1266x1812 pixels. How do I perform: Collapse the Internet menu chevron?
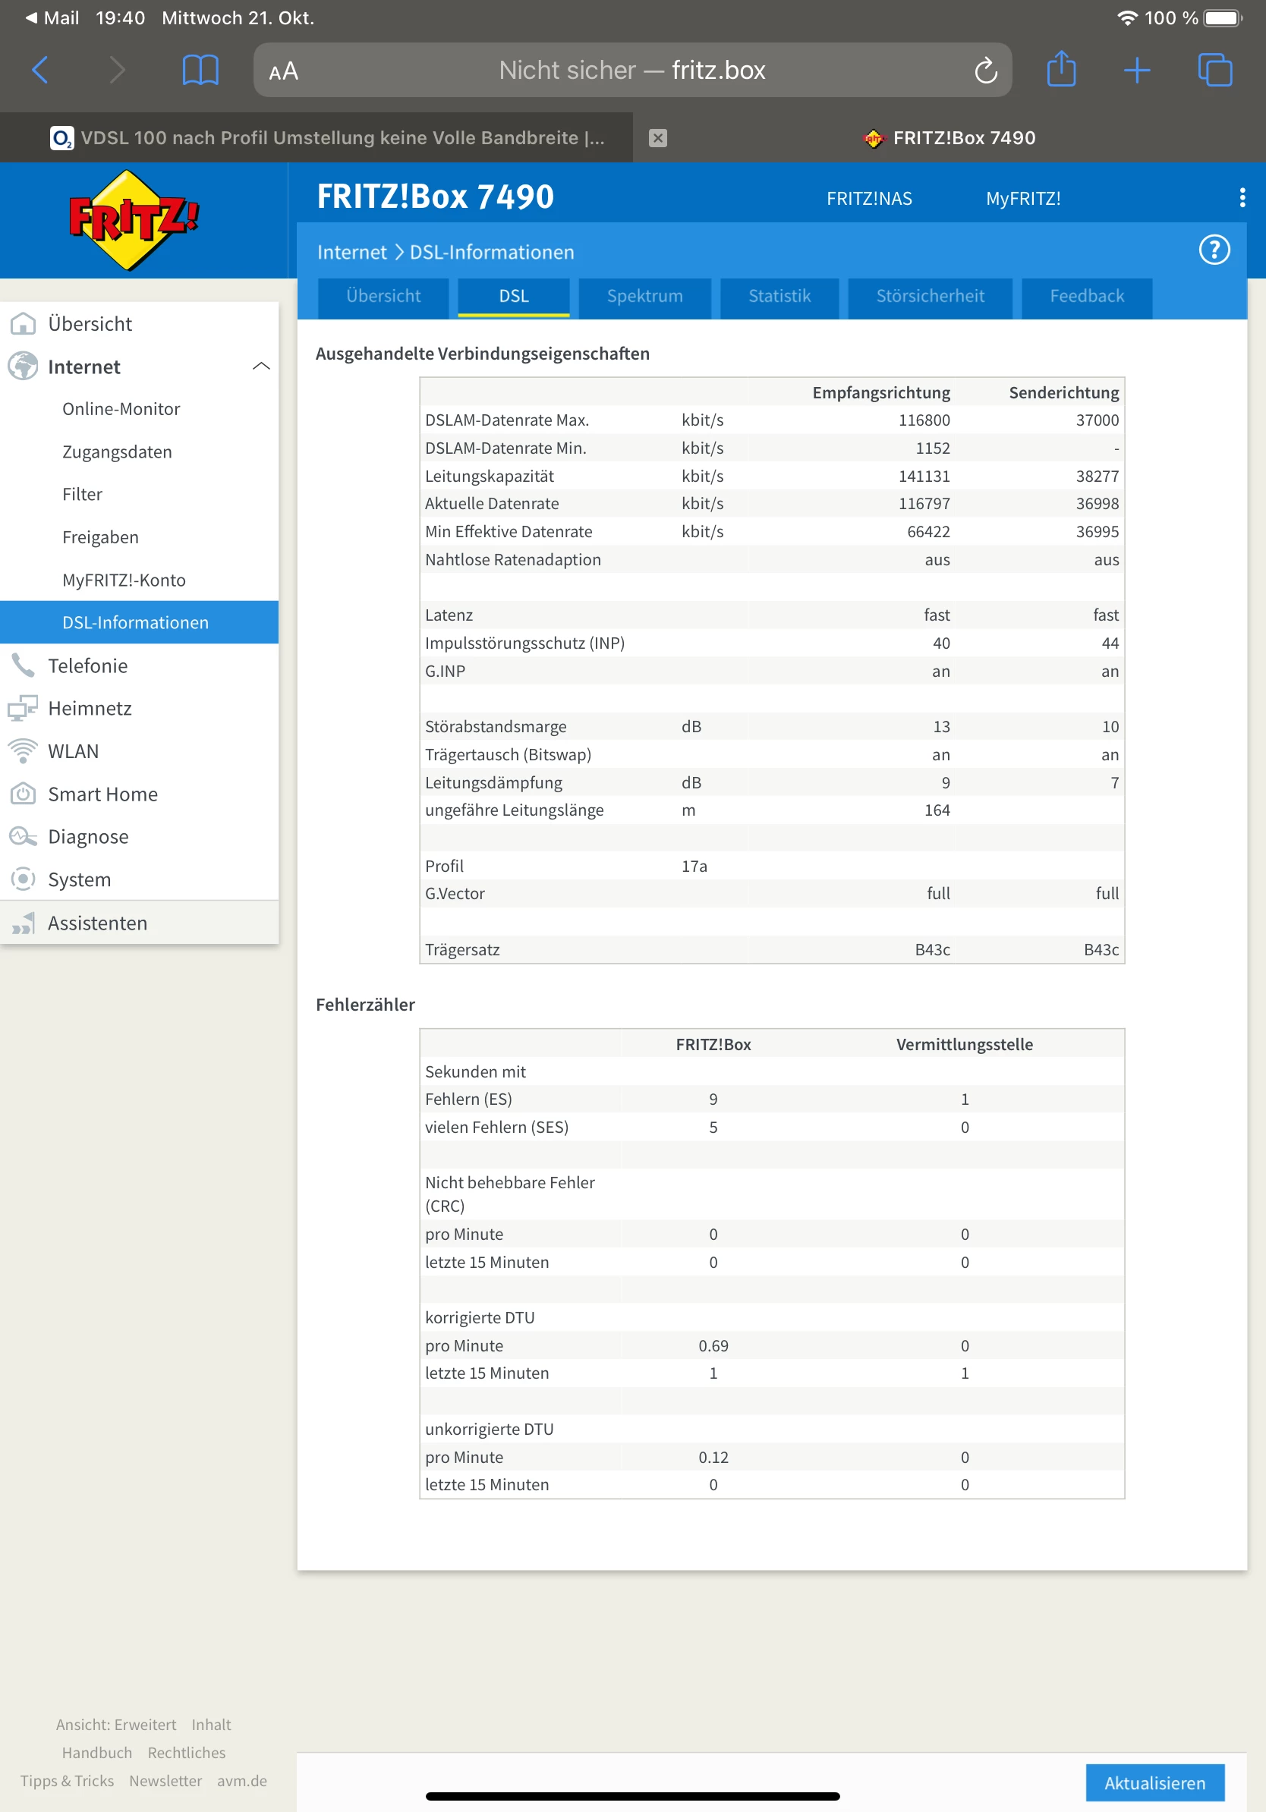tap(261, 366)
